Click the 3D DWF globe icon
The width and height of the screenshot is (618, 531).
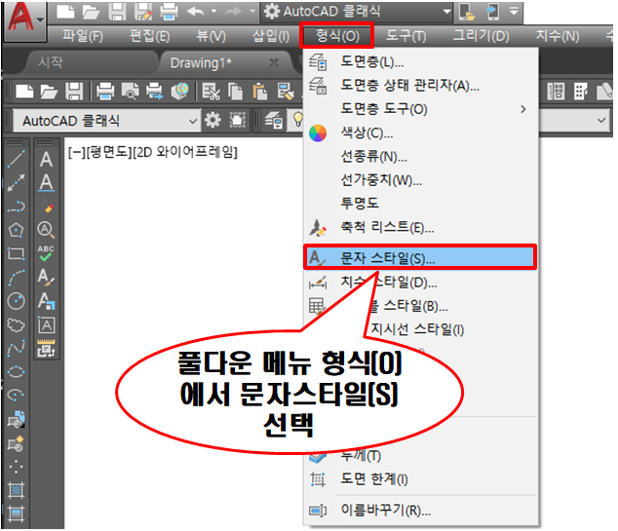point(179,92)
